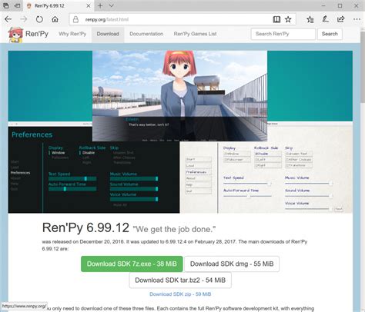
Task: Click the Ren'Py site title text
Action: click(x=37, y=34)
